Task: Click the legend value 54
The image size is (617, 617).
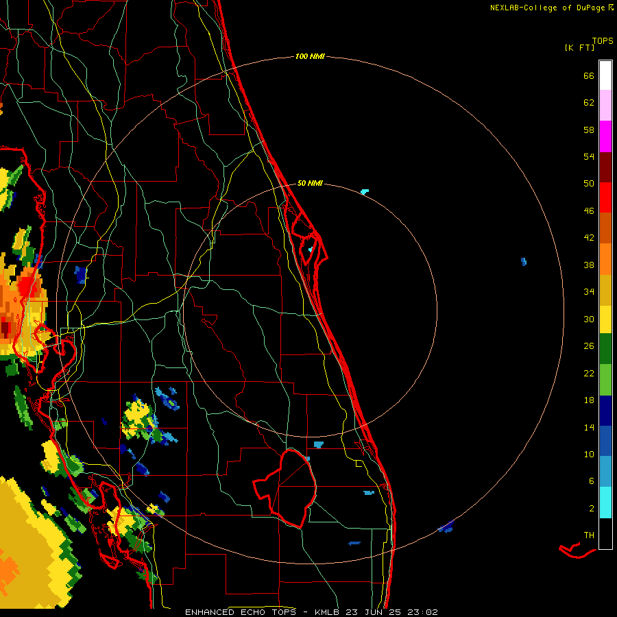Action: click(589, 156)
